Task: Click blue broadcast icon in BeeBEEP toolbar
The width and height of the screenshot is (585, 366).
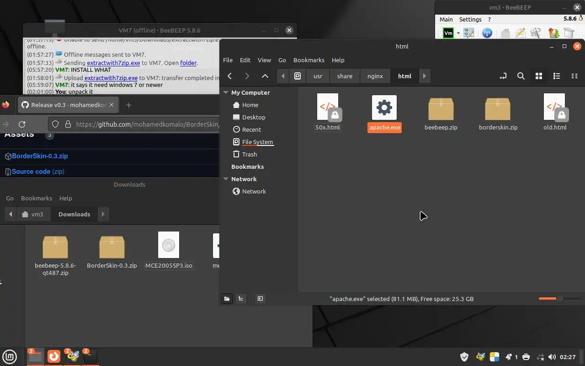Action: (487, 33)
